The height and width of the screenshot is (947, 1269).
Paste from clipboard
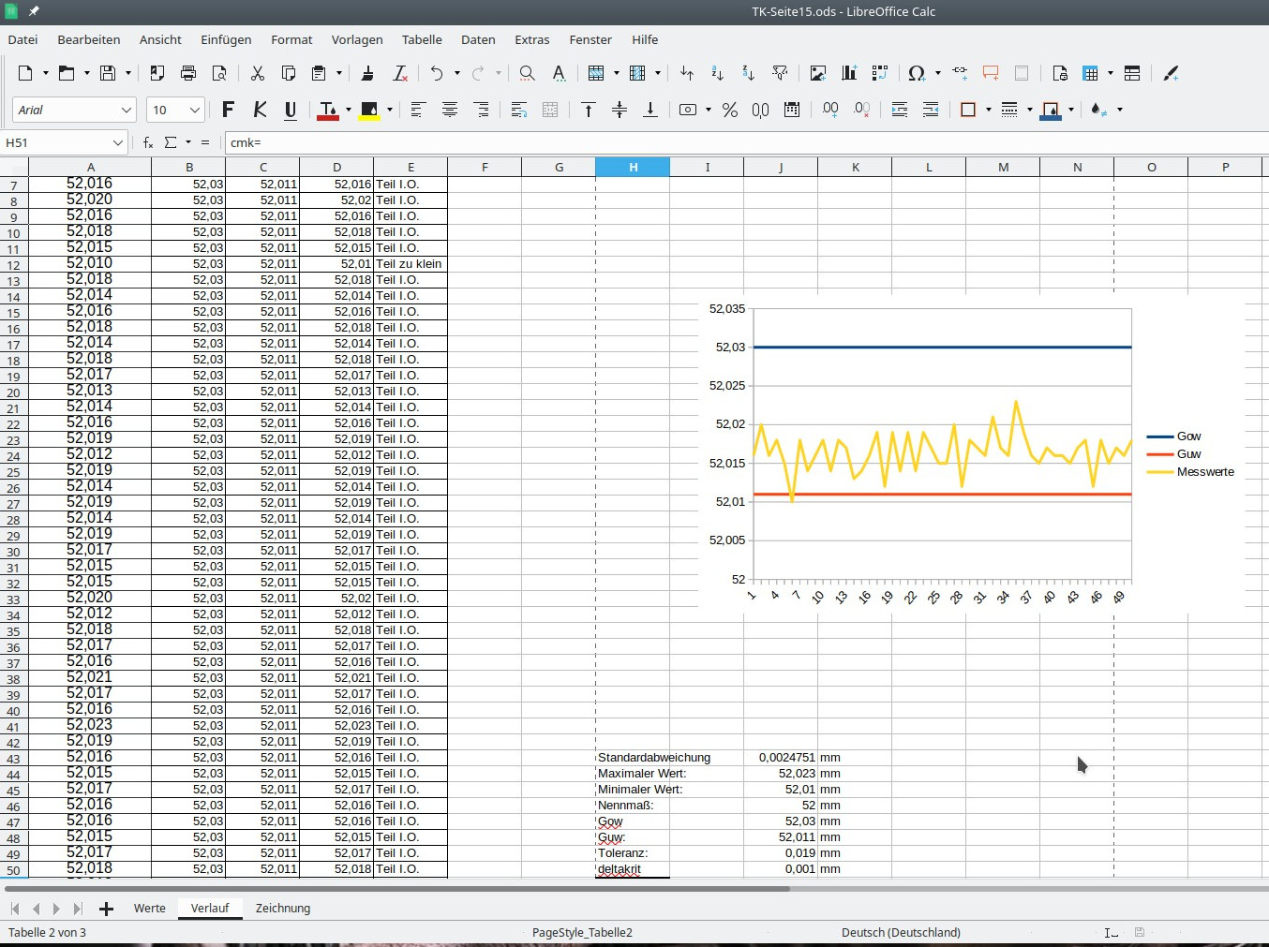[x=319, y=73]
